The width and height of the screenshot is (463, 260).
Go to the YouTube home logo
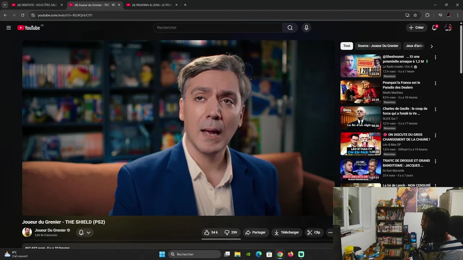pos(29,28)
